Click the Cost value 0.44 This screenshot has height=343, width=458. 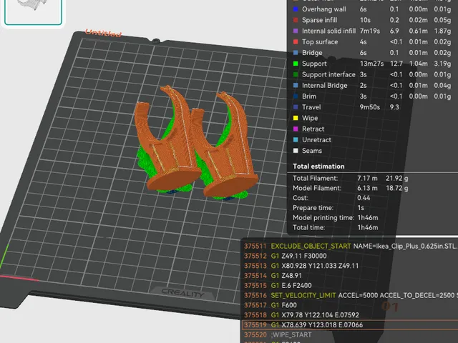364,198
